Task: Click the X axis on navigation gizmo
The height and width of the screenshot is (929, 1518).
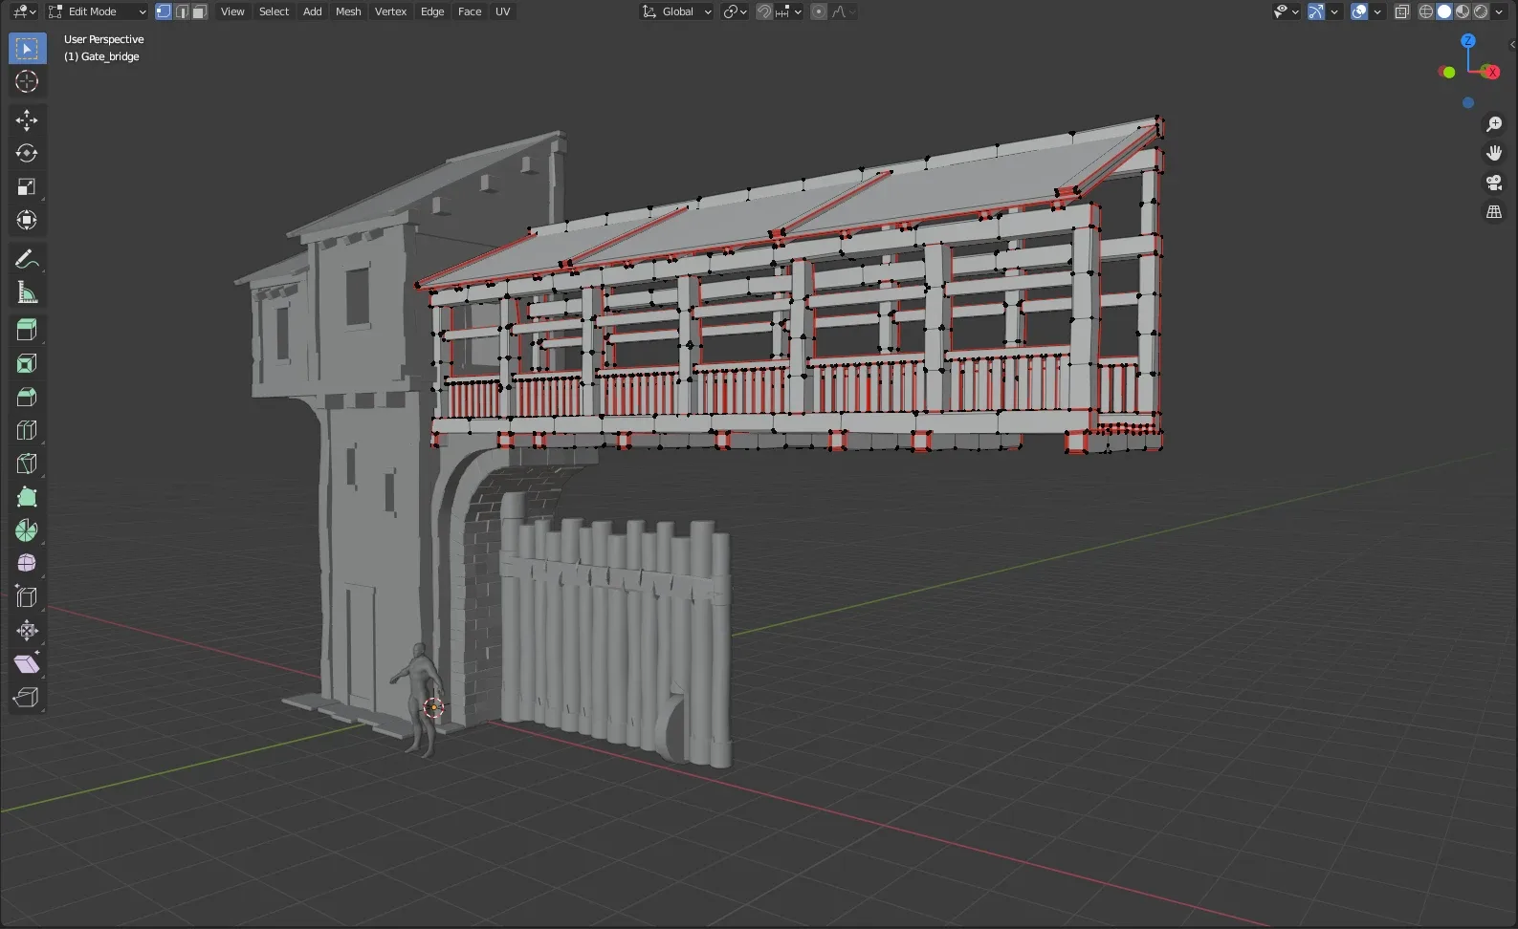Action: (1491, 72)
